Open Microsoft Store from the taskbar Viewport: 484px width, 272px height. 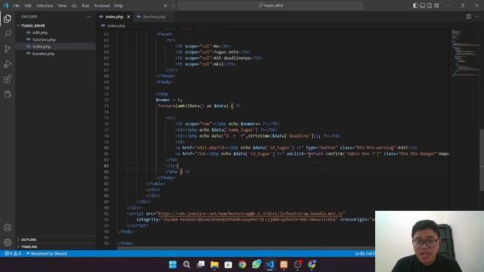pos(228,264)
